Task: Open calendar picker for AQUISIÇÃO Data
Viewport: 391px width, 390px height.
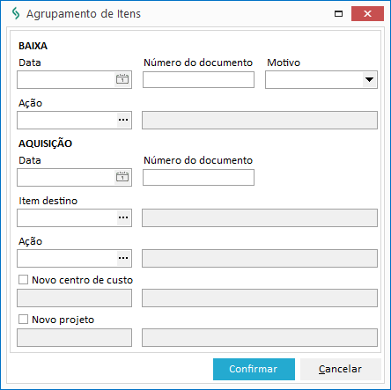Action: (x=122, y=177)
